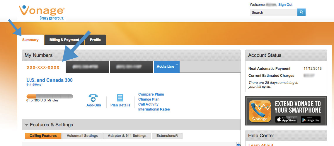334x146 pixels.
Task: Open Voicemail Settings tab
Action: pos(82,136)
